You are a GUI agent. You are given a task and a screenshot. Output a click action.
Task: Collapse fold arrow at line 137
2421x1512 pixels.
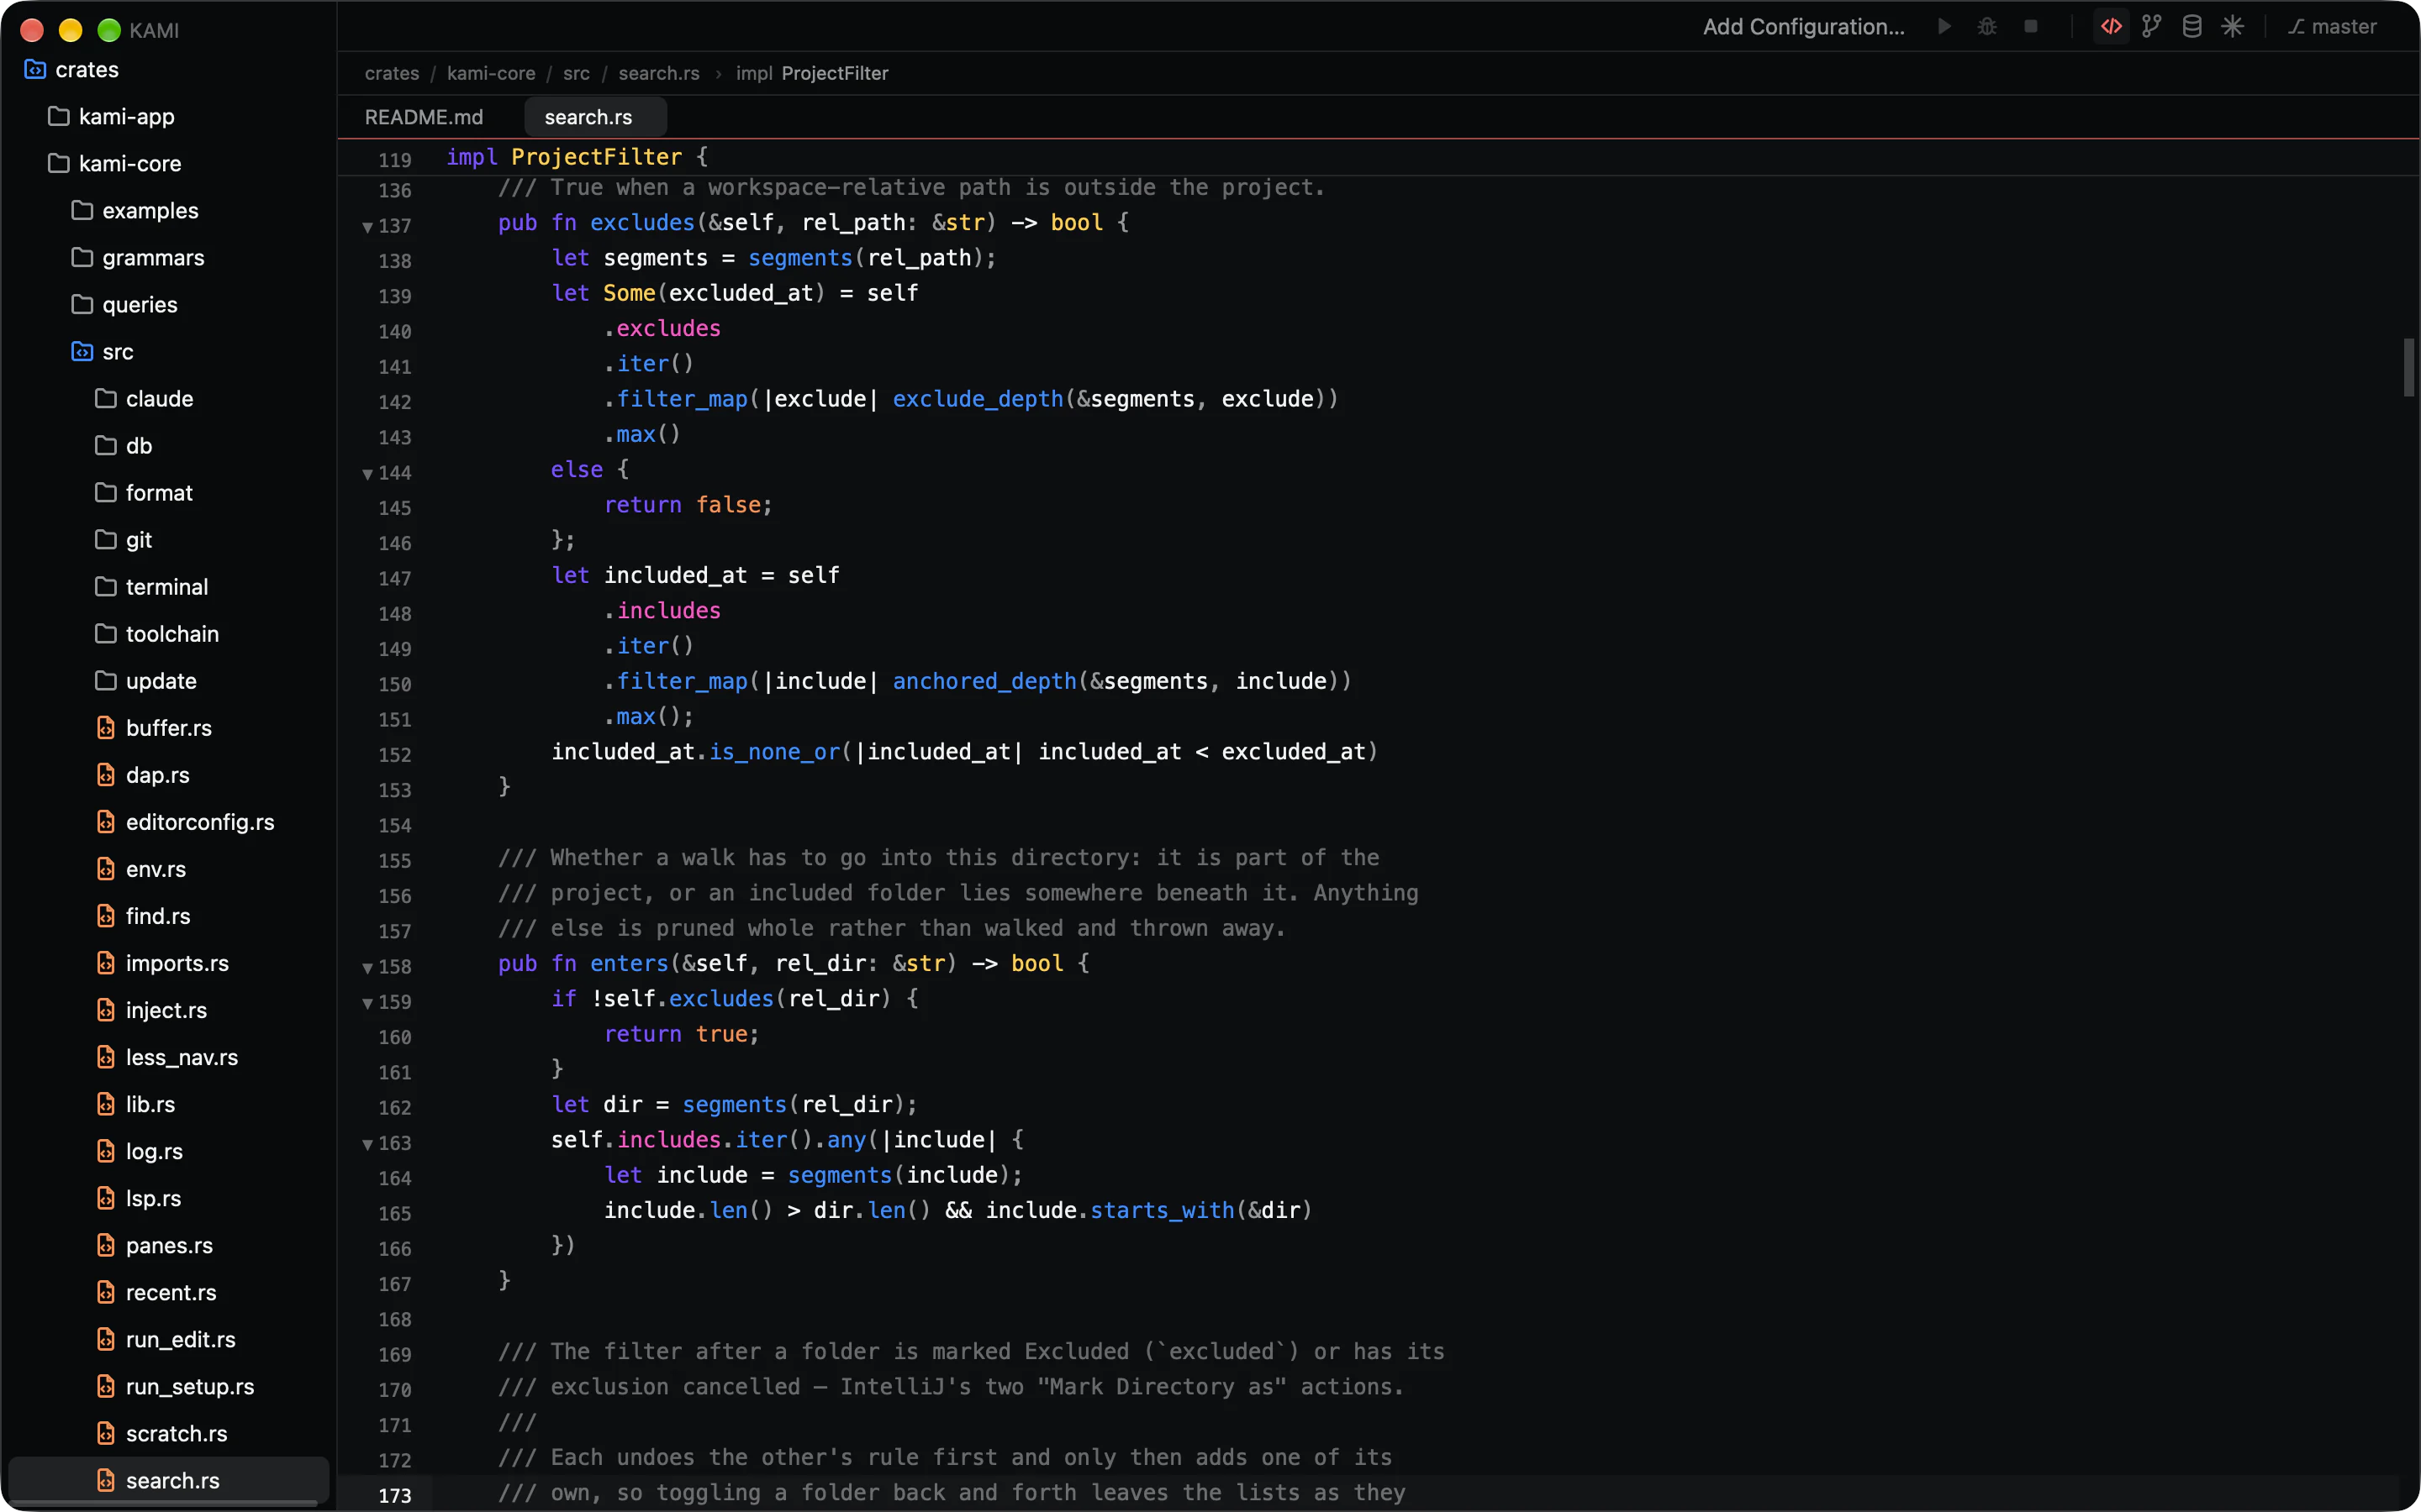coord(367,227)
